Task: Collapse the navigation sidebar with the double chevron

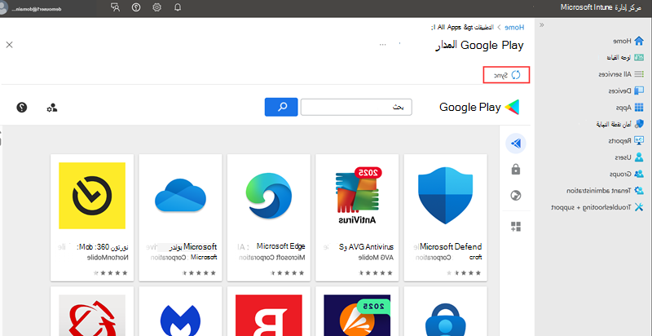Action: point(541,25)
